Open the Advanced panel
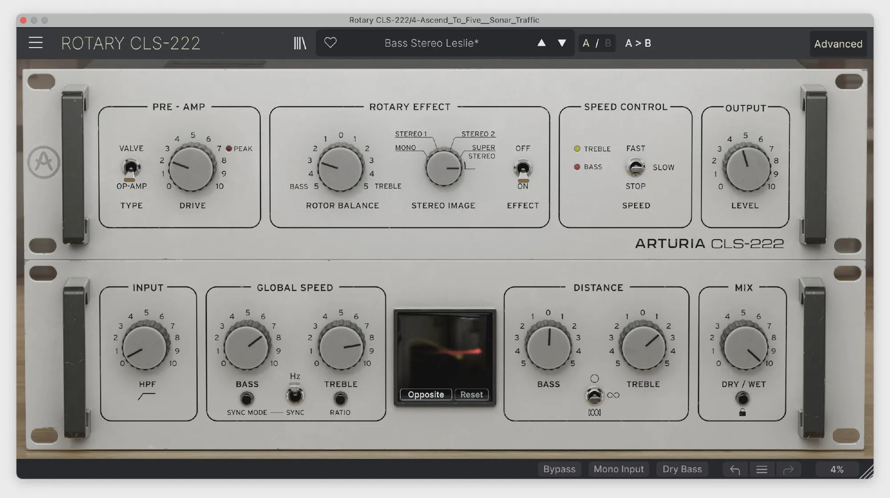The image size is (890, 498). pyautogui.click(x=838, y=44)
